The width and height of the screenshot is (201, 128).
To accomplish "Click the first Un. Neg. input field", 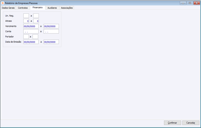I will pyautogui.click(x=26, y=16).
